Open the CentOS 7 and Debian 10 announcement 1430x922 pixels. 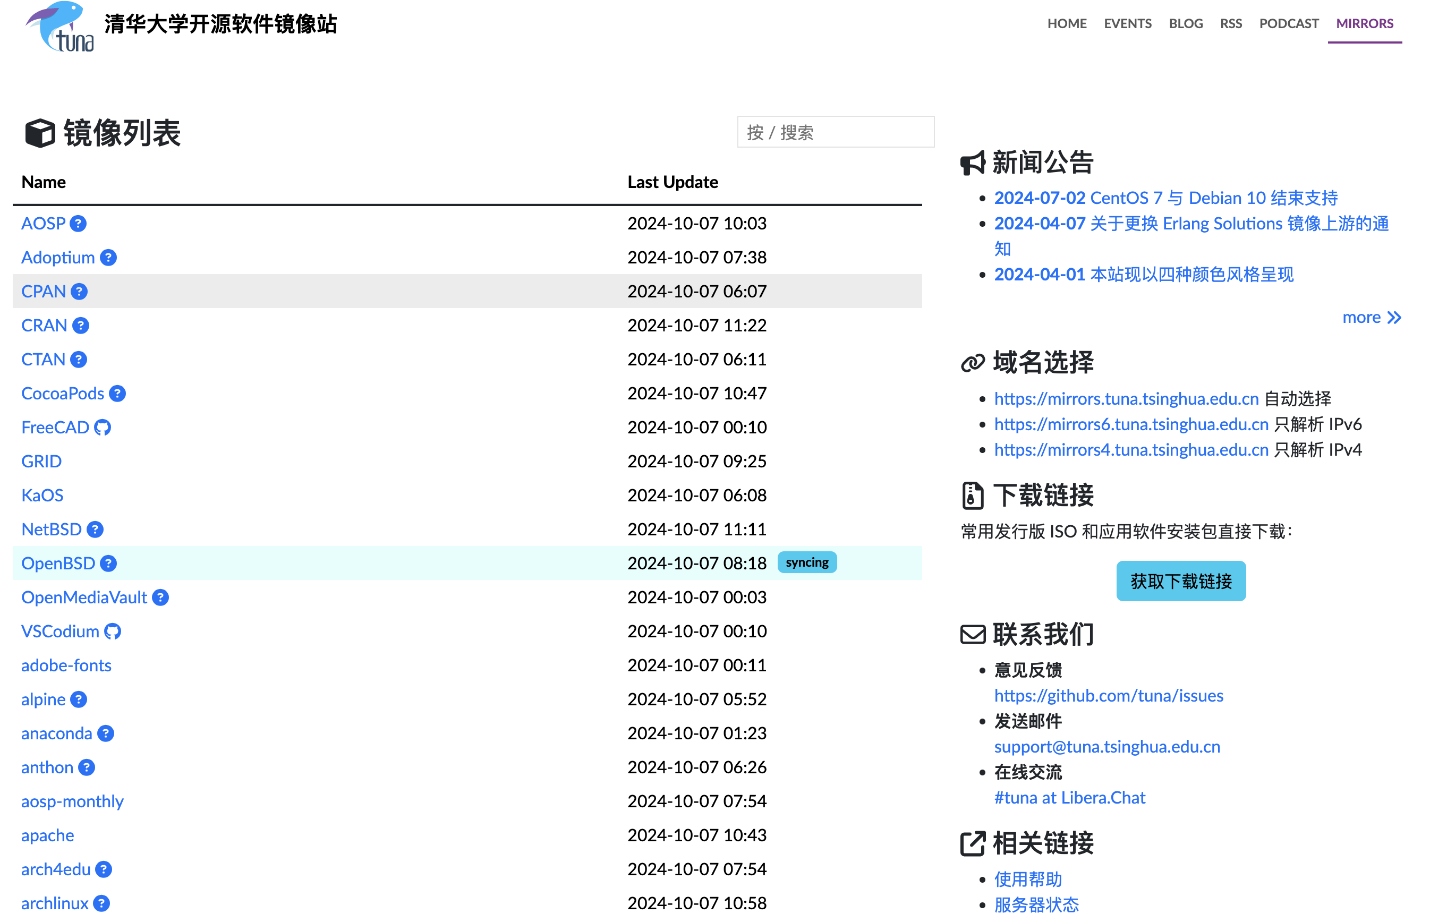[1165, 198]
